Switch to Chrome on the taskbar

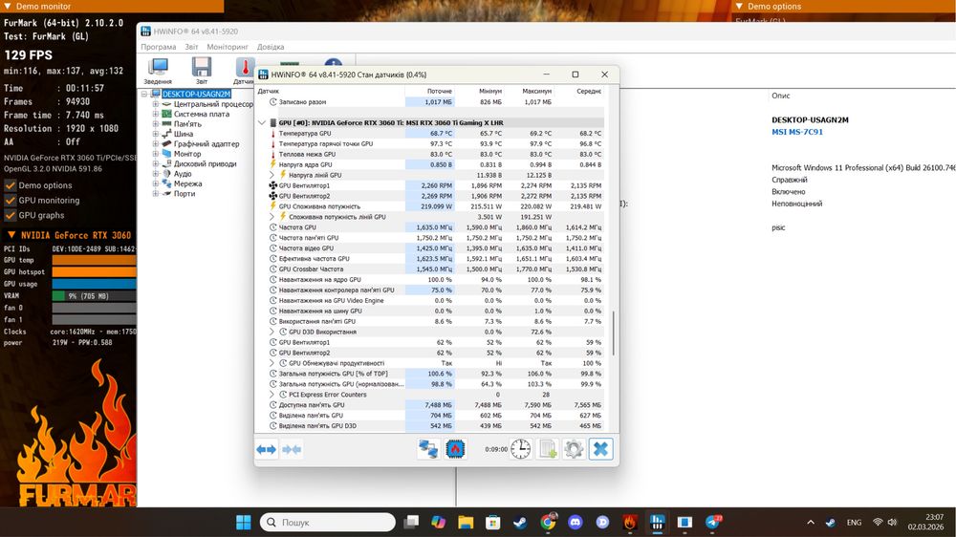[548, 523]
